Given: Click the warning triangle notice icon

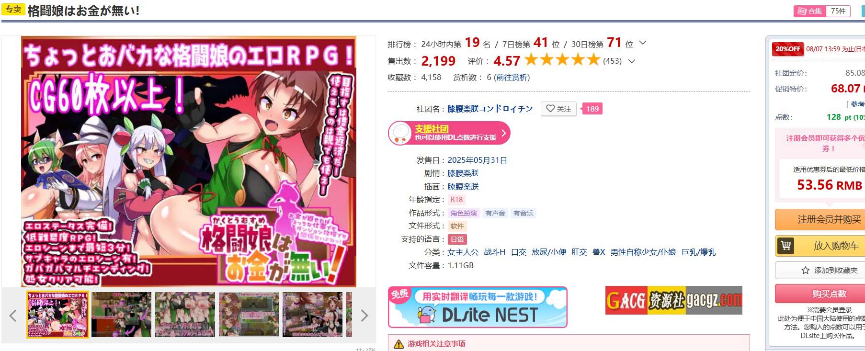Looking at the screenshot, I should 398,344.
